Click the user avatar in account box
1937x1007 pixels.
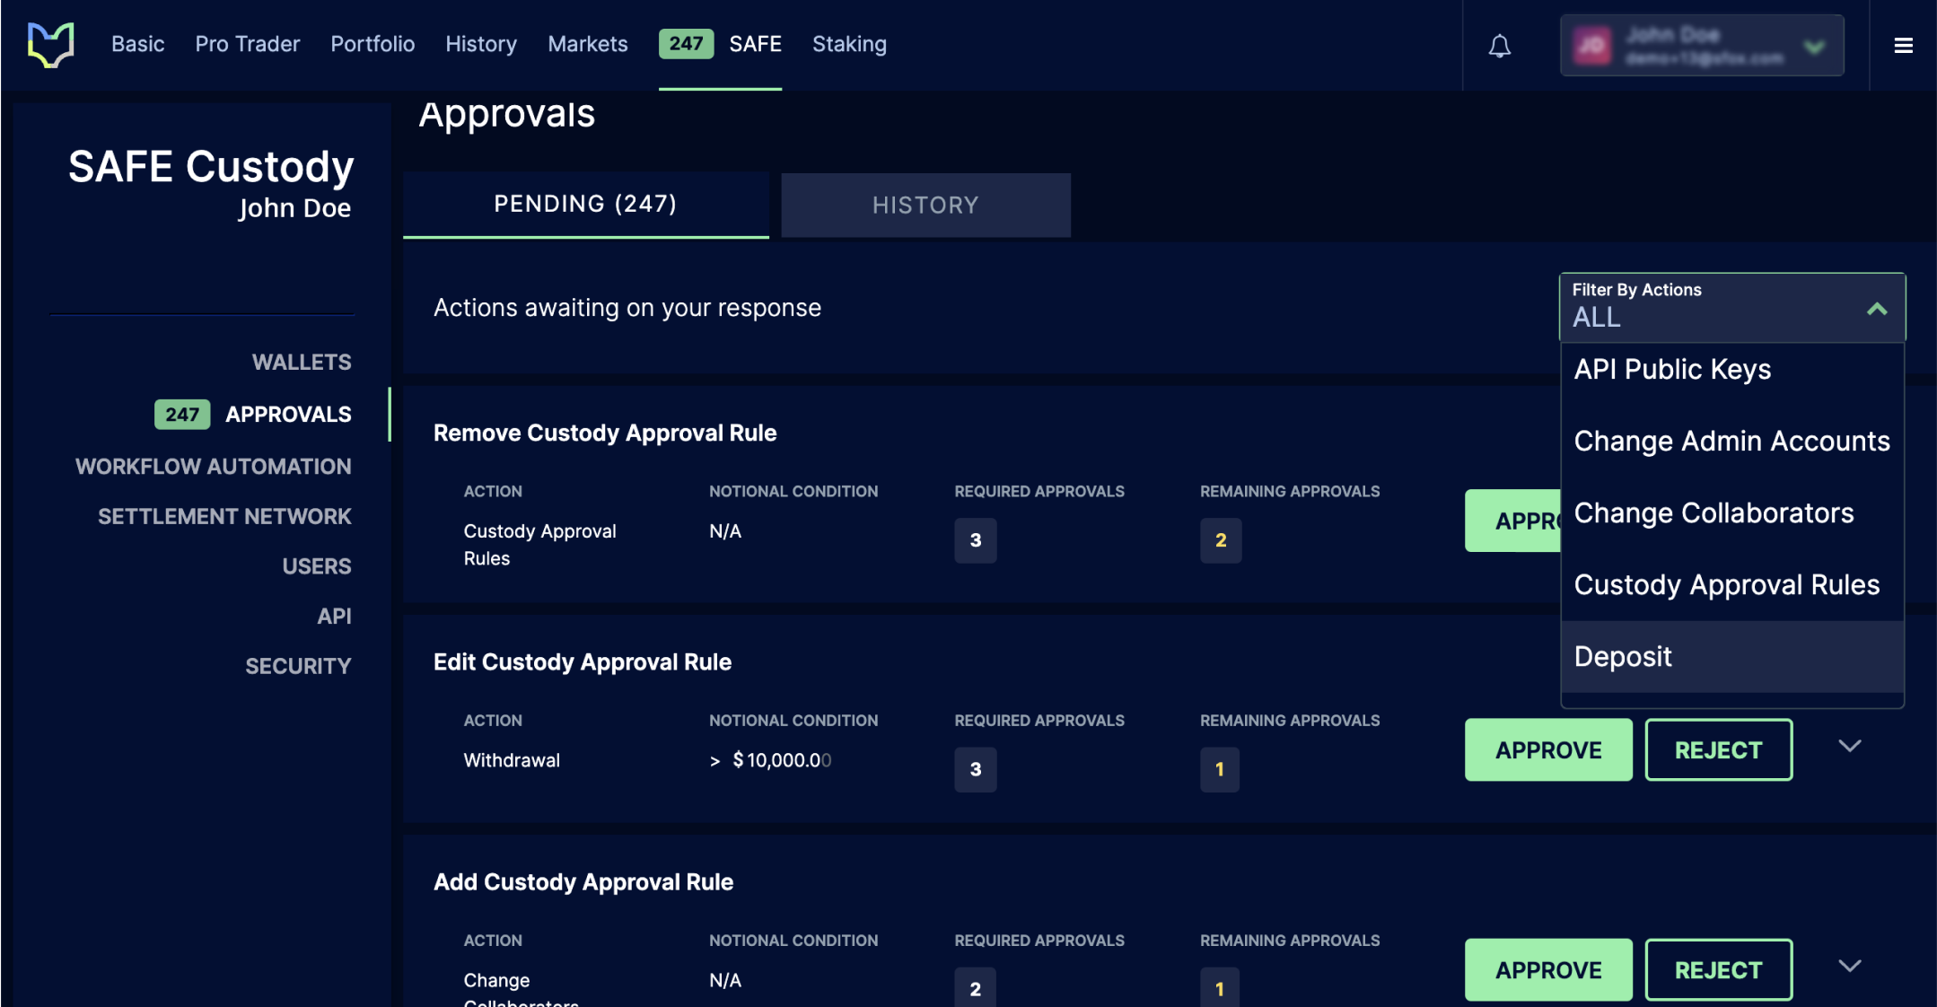point(1592,46)
